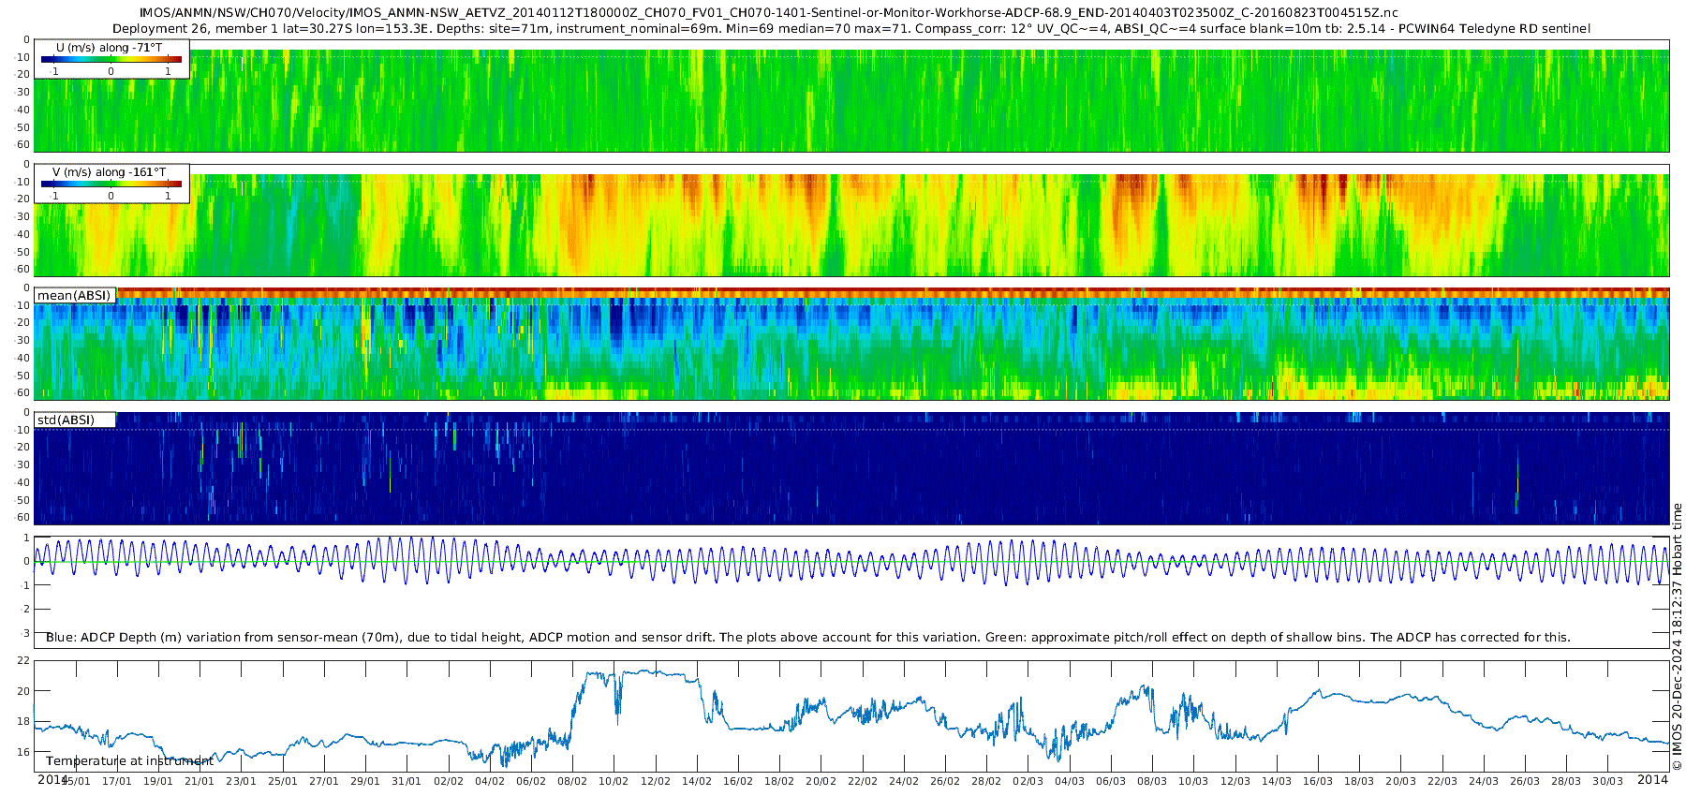
Task: Click the 24/03 date tick label
Action: (1484, 781)
